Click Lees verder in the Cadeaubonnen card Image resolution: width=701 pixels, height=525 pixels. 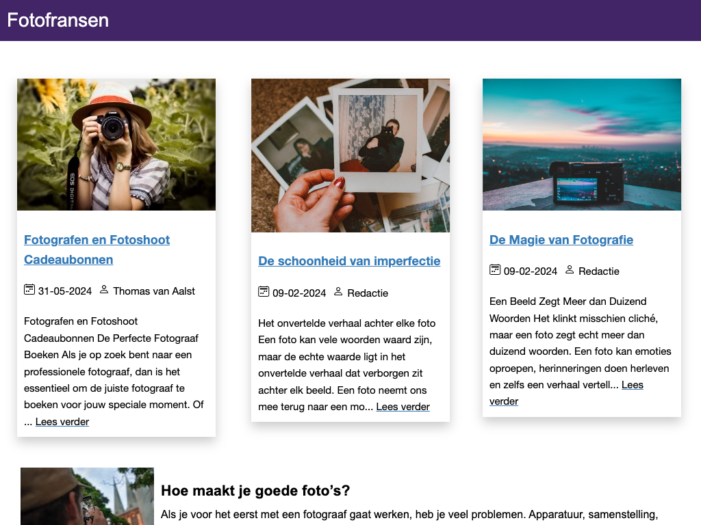coord(62,422)
